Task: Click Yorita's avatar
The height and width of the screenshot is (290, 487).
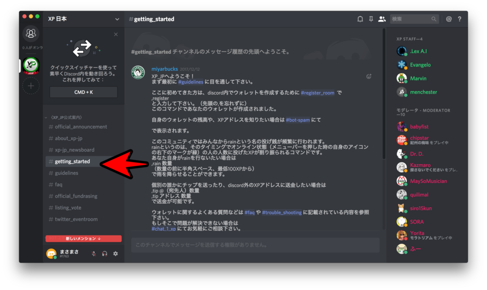Action: click(401, 235)
